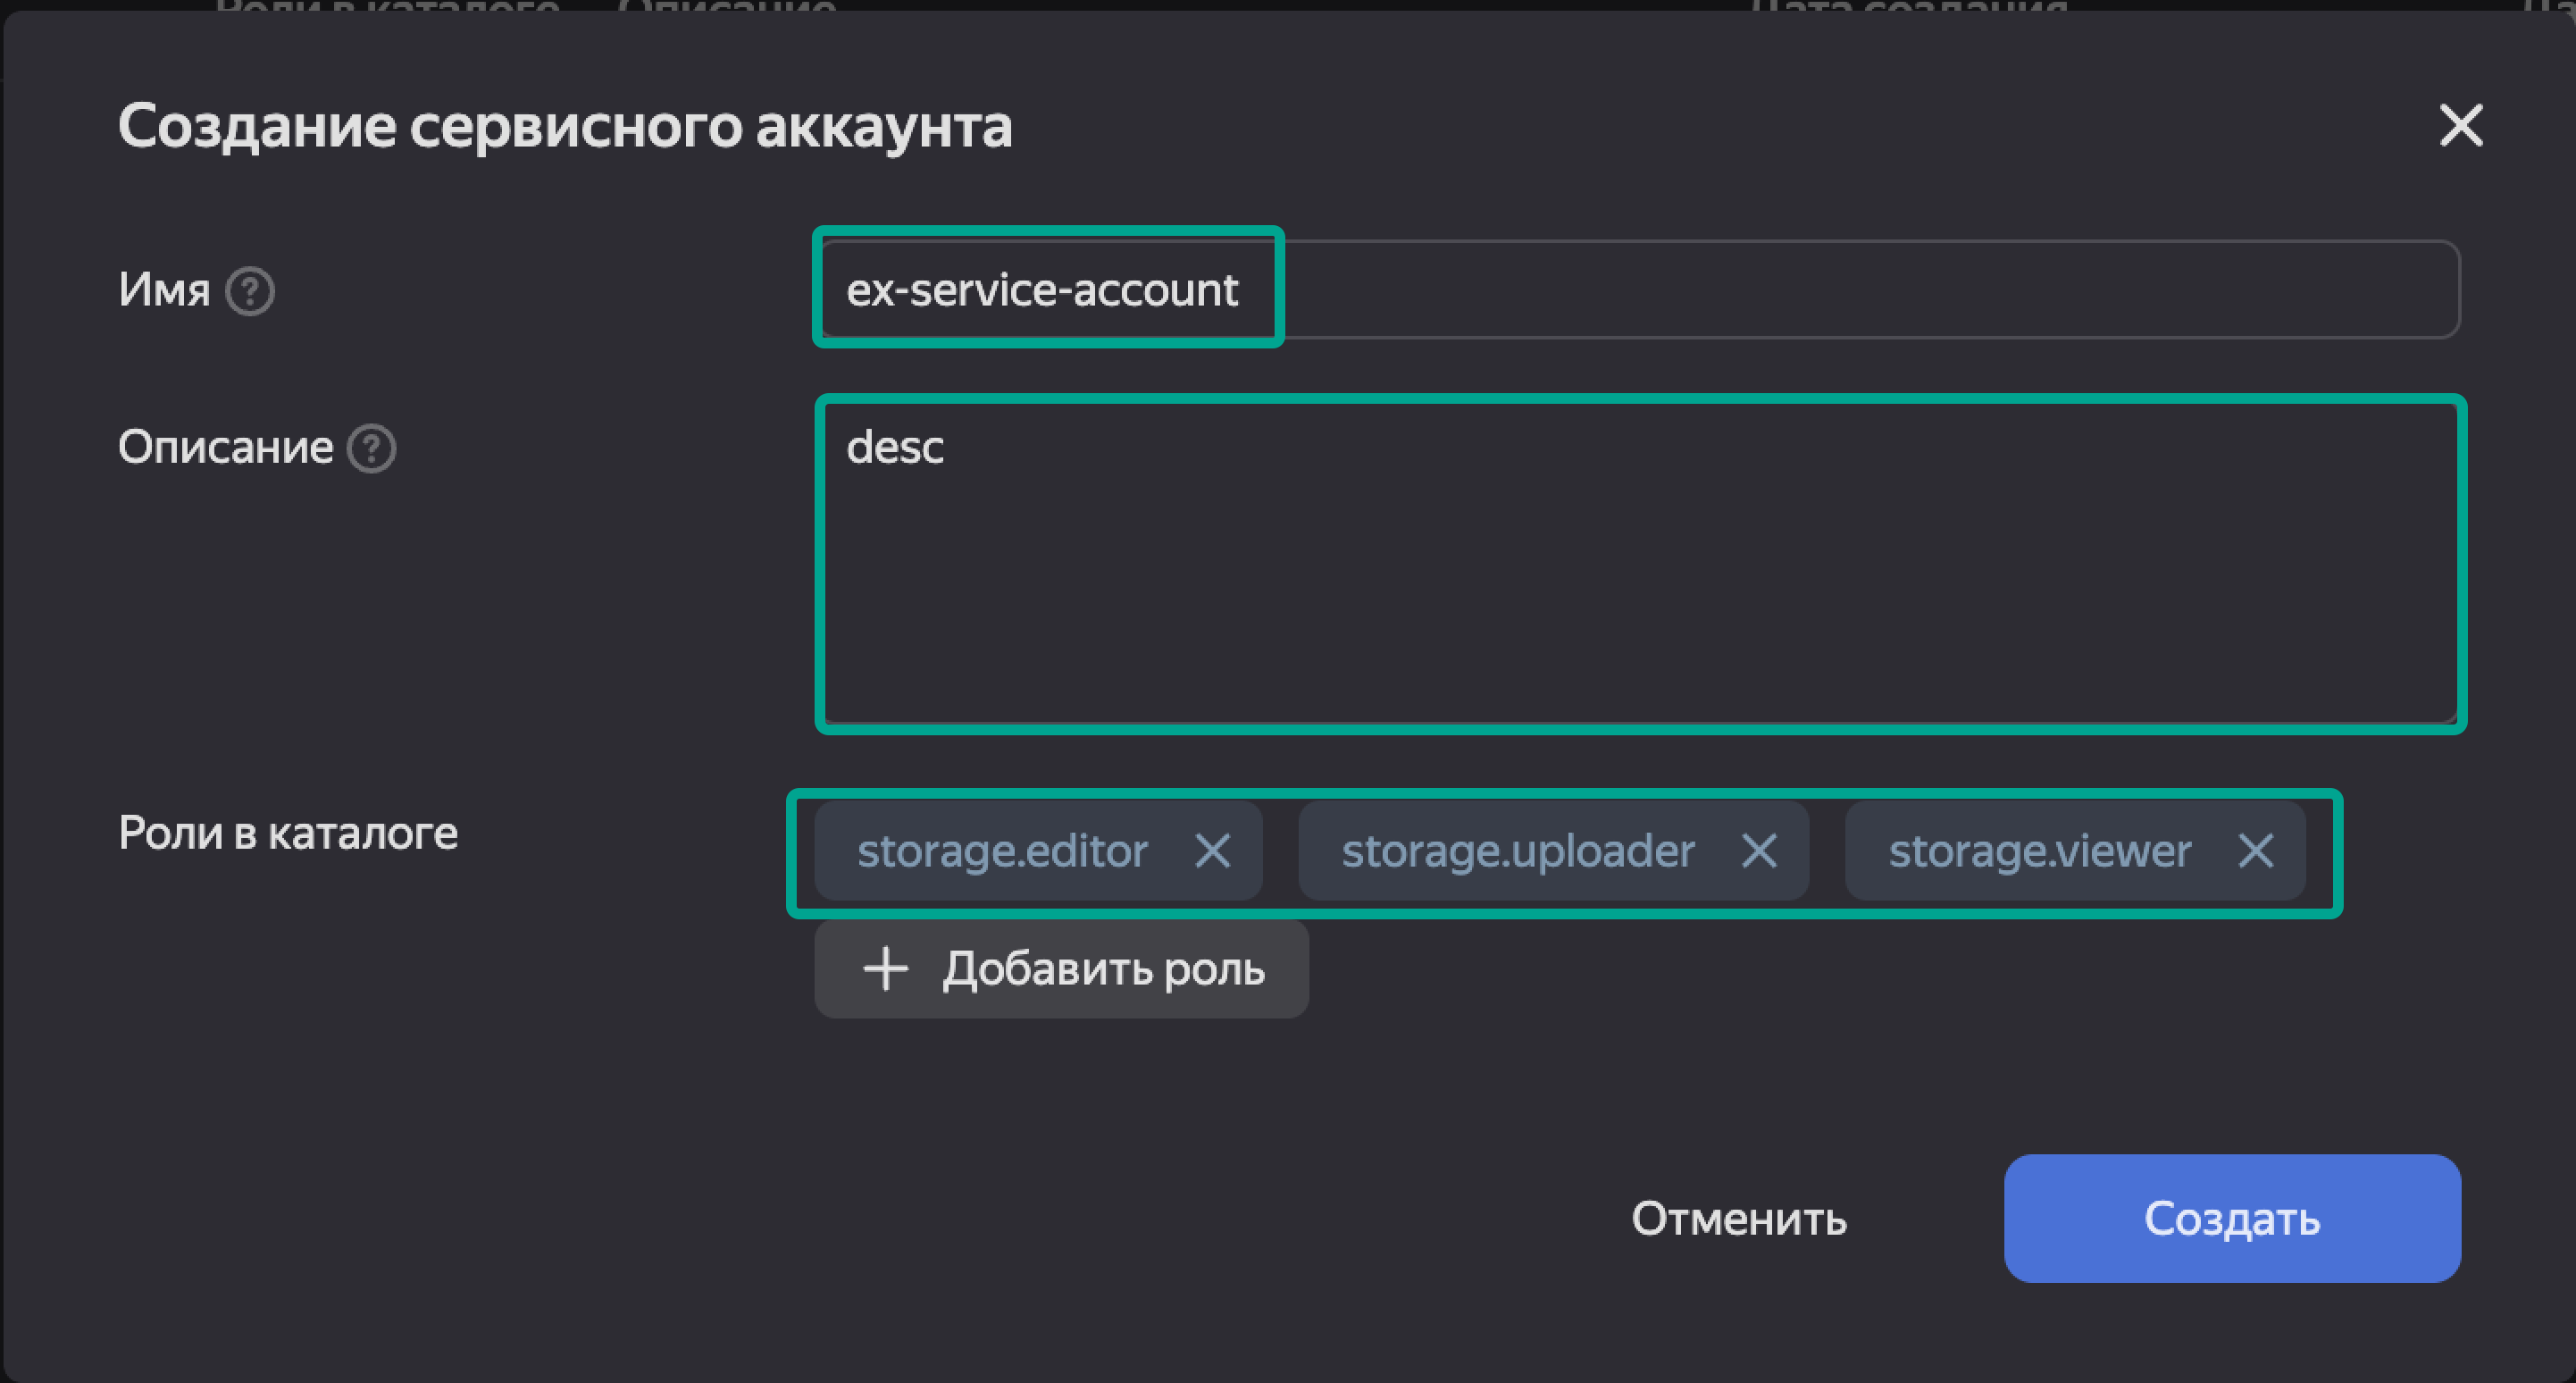Screen dimensions: 2576x1383
Task: Select the storage.uploader role chip
Action: click(x=1517, y=852)
